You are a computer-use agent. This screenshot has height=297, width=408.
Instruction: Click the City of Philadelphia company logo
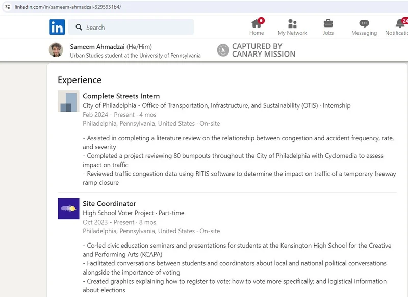(68, 101)
